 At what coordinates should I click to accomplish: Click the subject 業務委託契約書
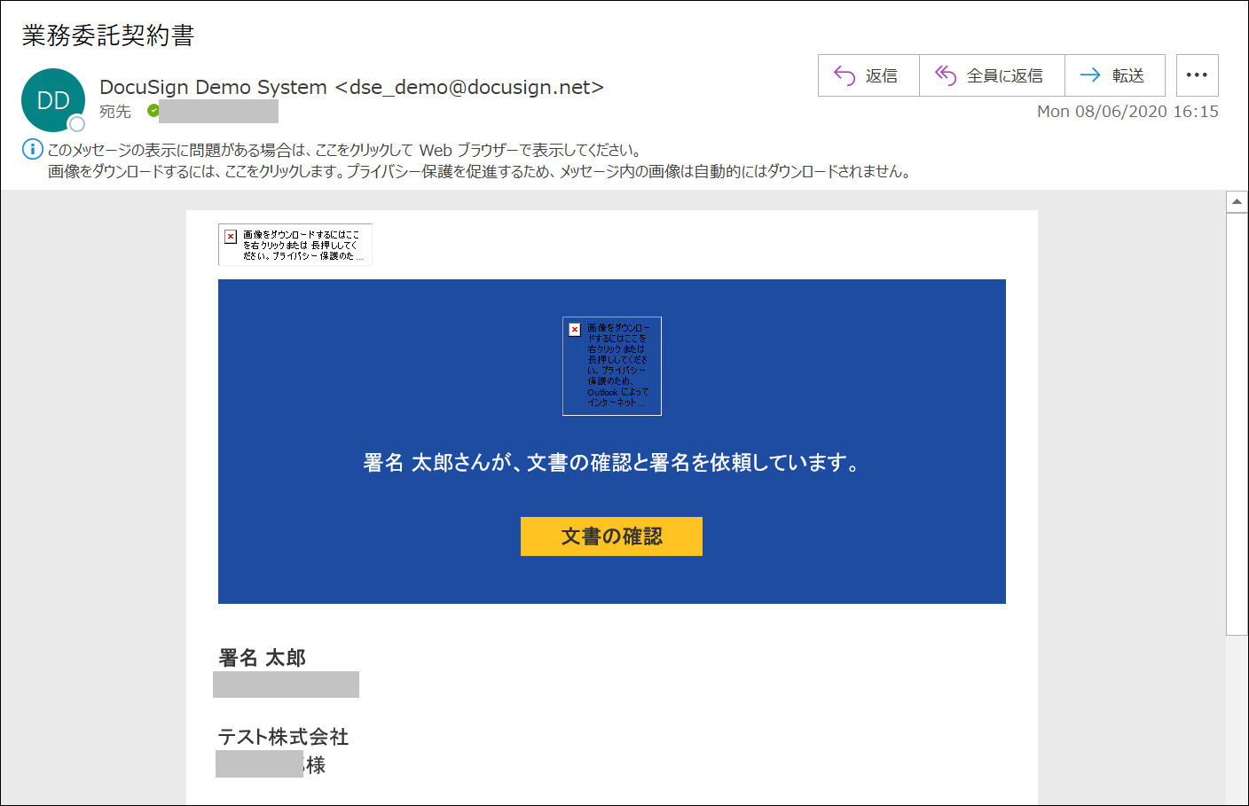pos(108,35)
